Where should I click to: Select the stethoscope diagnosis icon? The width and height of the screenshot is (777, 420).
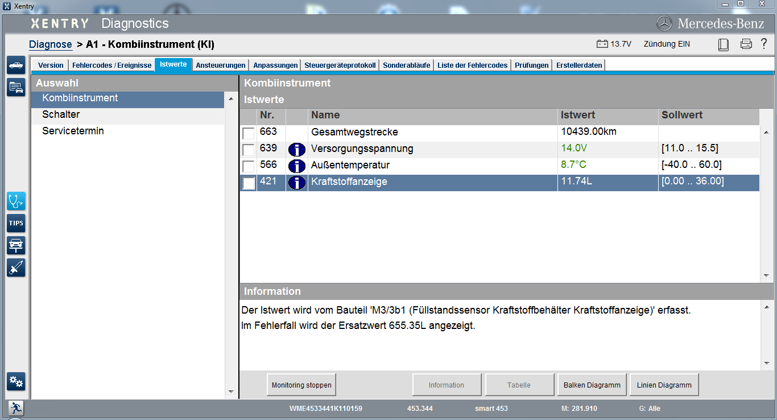16,201
